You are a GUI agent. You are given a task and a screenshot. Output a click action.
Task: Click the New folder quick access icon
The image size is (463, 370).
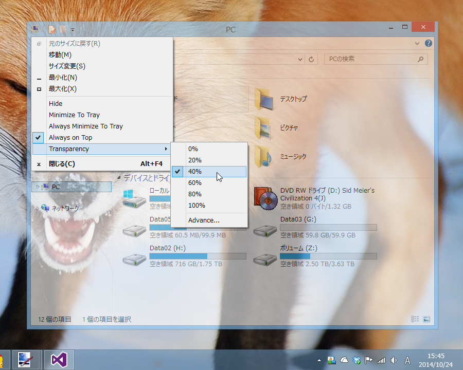tap(63, 29)
